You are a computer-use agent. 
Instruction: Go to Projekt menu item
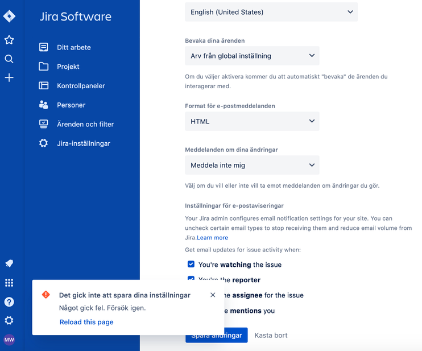pos(68,67)
